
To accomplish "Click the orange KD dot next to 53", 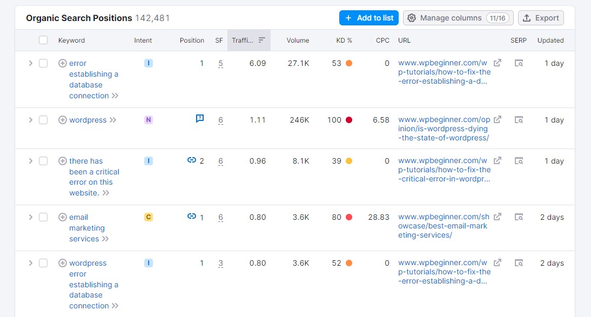I will tap(349, 63).
